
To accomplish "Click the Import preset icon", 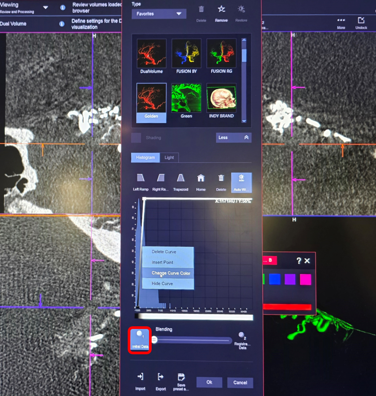I will tap(140, 377).
